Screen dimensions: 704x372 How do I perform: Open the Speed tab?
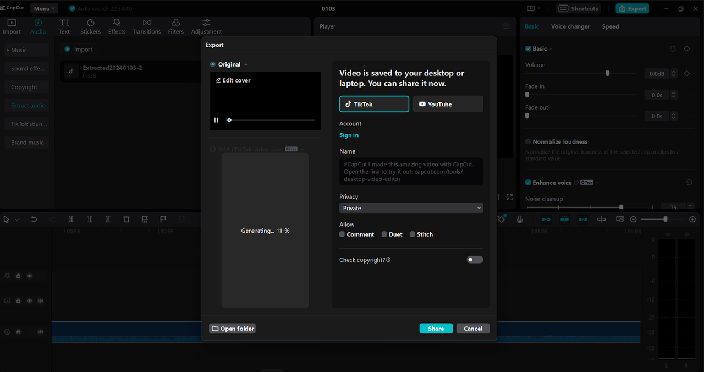610,26
